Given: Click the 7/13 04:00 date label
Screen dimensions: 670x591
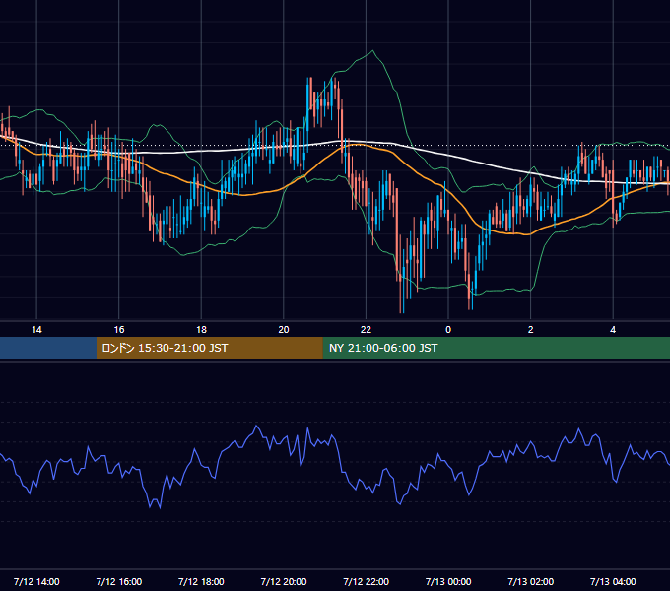Looking at the screenshot, I should coord(613,581).
